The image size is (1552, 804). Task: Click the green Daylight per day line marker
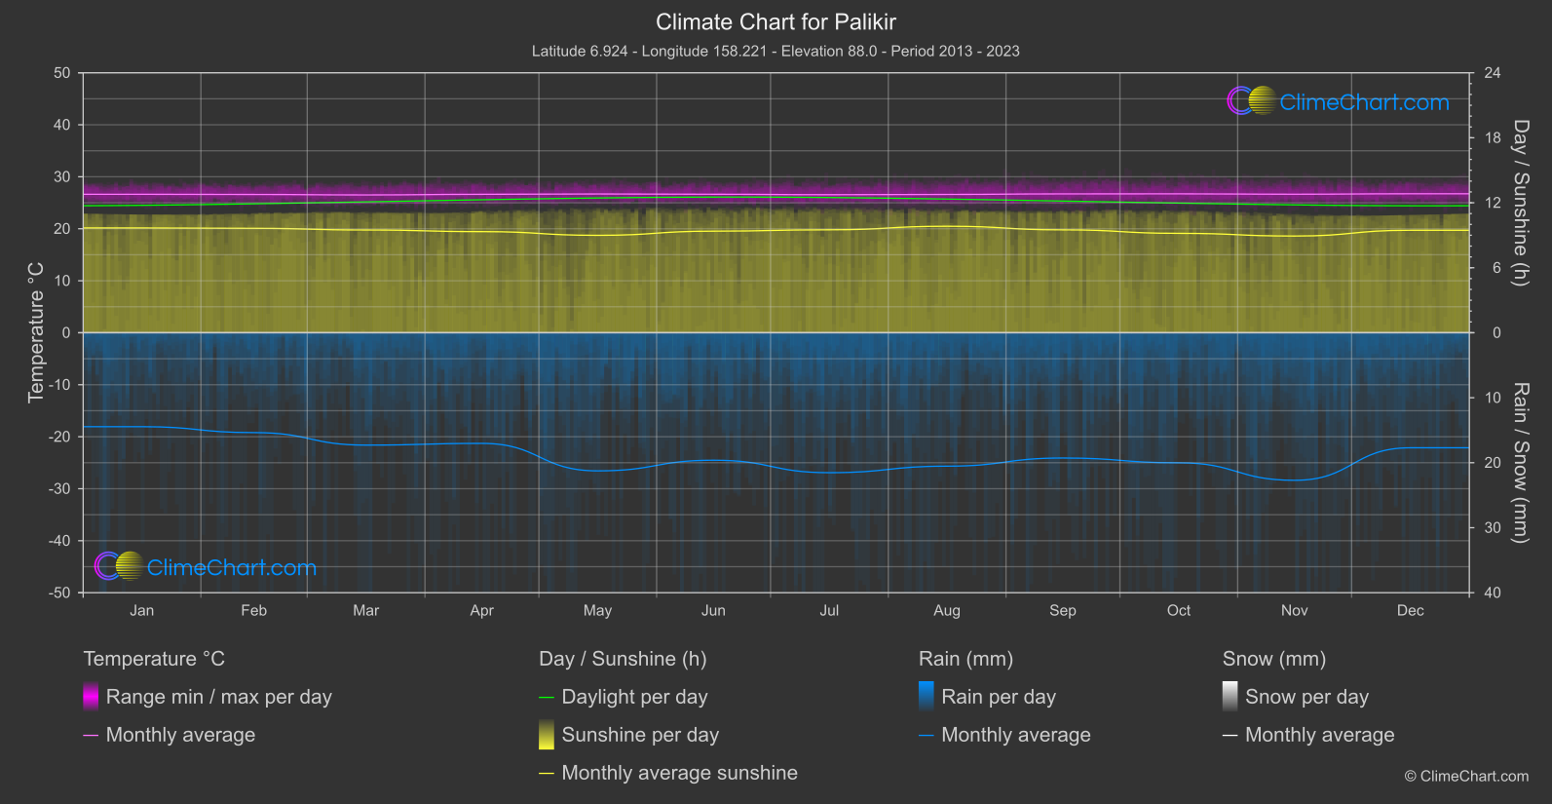[x=547, y=697]
